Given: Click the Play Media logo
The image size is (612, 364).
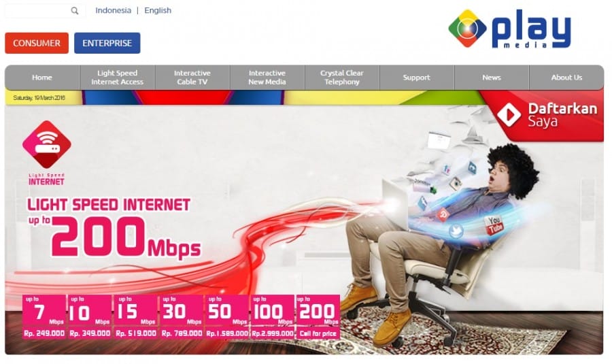Looking at the screenshot, I should 509,29.
